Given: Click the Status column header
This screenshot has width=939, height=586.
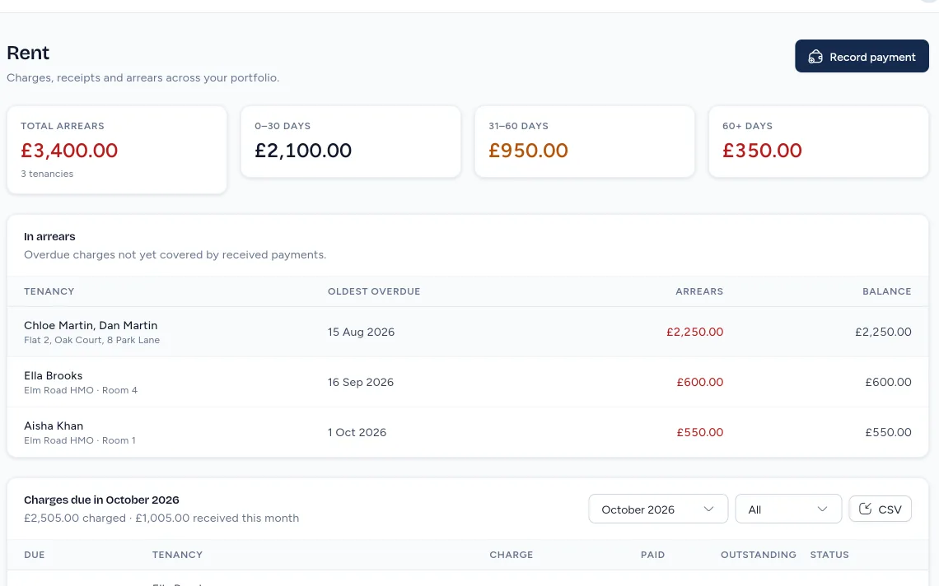Looking at the screenshot, I should (829, 555).
